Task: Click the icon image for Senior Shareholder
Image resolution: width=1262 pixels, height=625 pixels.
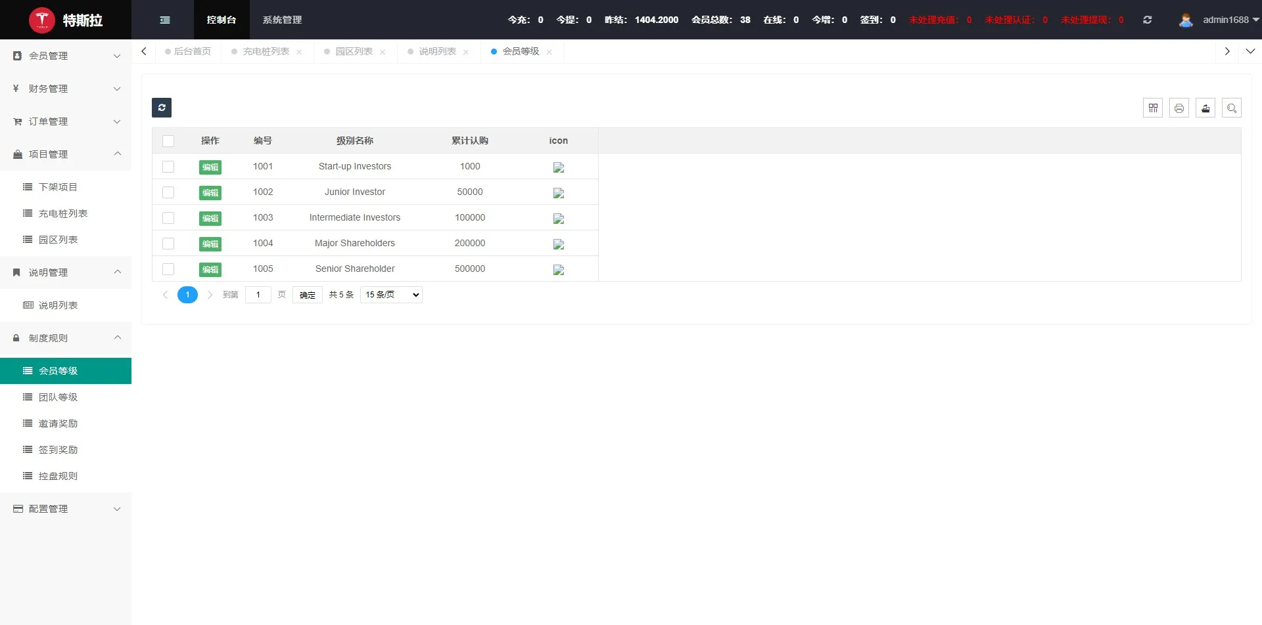Action: tap(559, 270)
